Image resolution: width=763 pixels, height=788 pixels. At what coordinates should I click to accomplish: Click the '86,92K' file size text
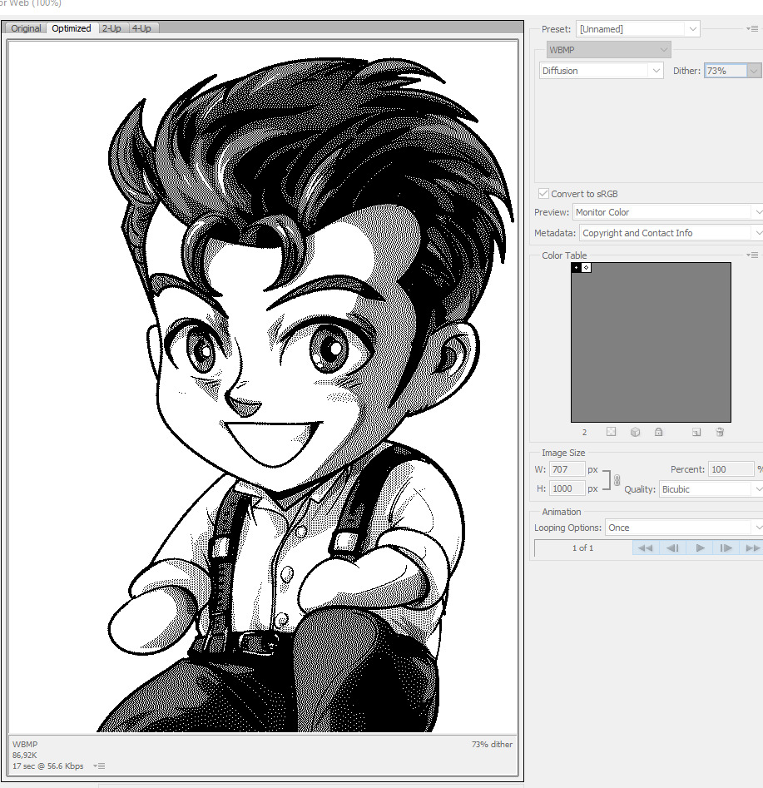tap(25, 755)
